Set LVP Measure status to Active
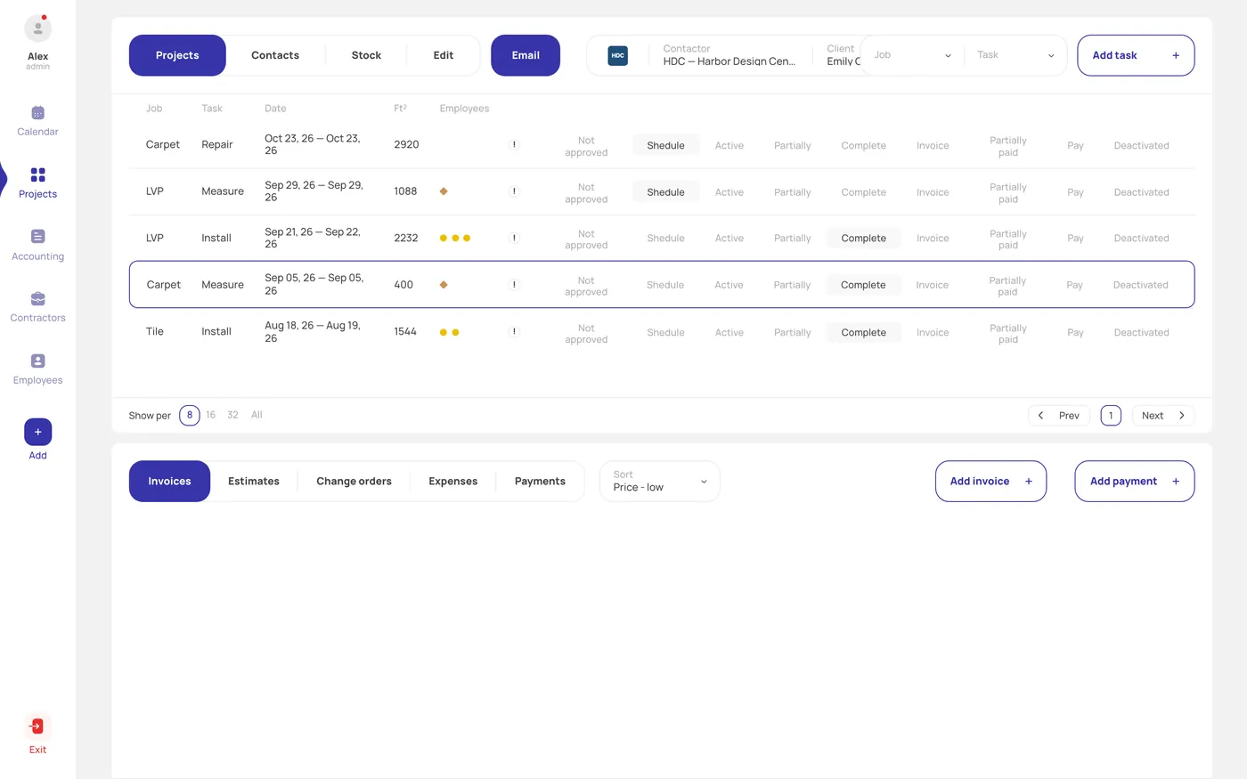Image resolution: width=1247 pixels, height=779 pixels. (x=729, y=192)
